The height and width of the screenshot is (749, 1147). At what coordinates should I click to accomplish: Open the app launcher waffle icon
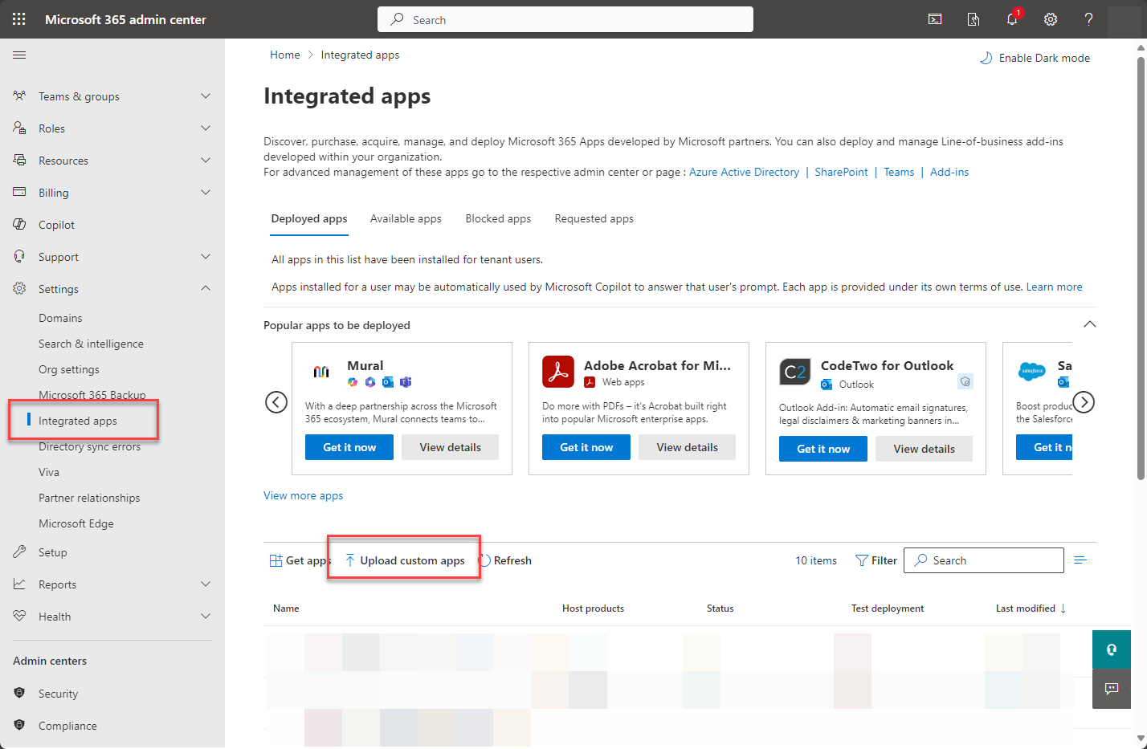[19, 19]
